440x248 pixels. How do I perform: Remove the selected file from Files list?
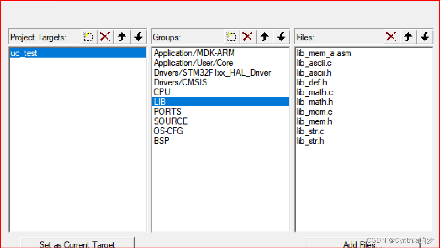coord(391,37)
